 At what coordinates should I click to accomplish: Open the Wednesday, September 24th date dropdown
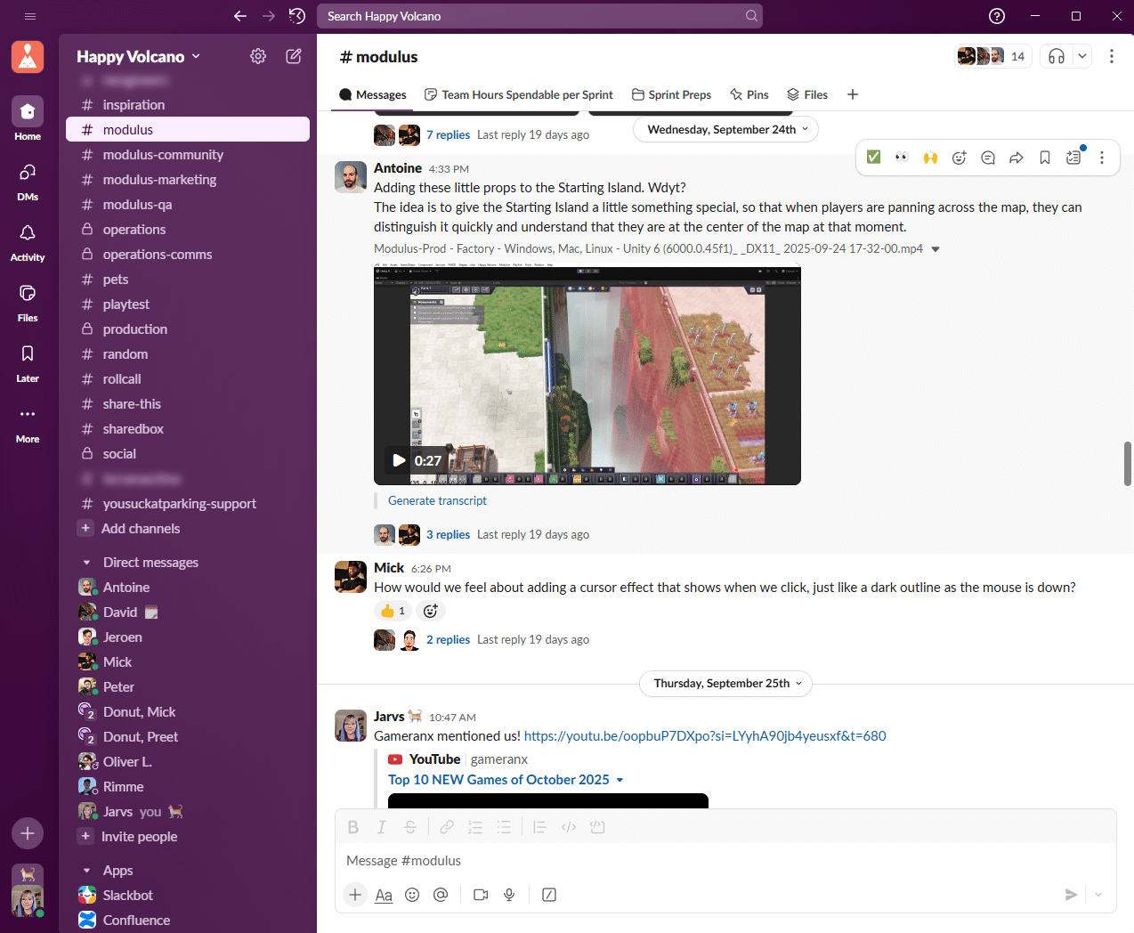click(x=725, y=129)
